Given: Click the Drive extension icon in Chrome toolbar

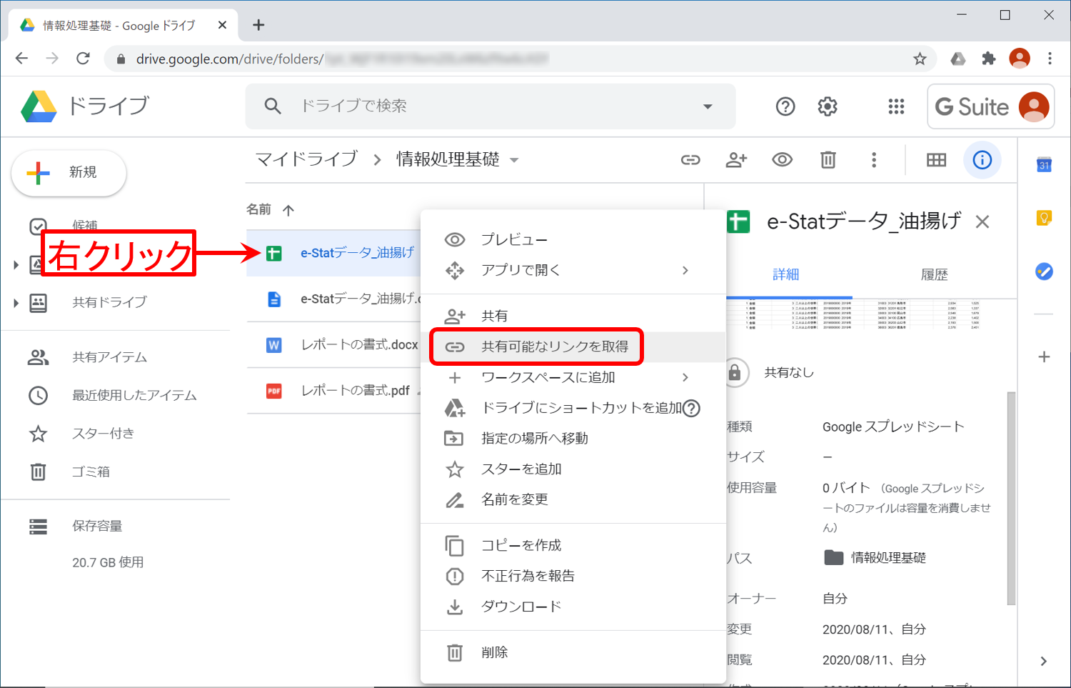Looking at the screenshot, I should coord(958,59).
